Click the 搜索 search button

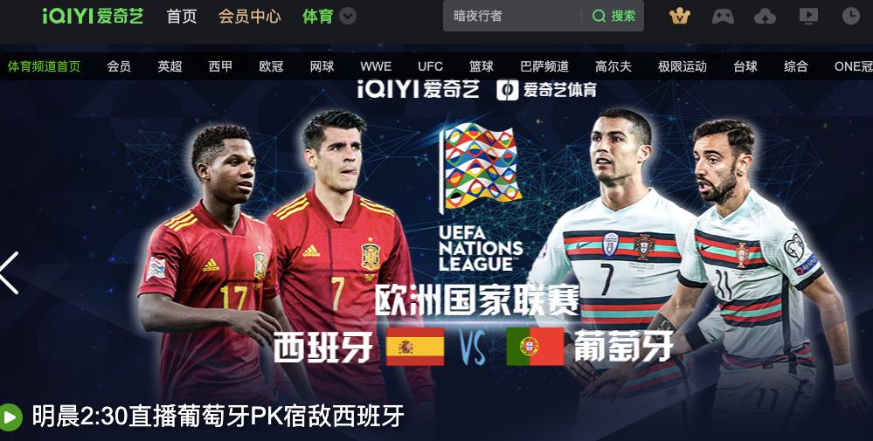tap(613, 16)
